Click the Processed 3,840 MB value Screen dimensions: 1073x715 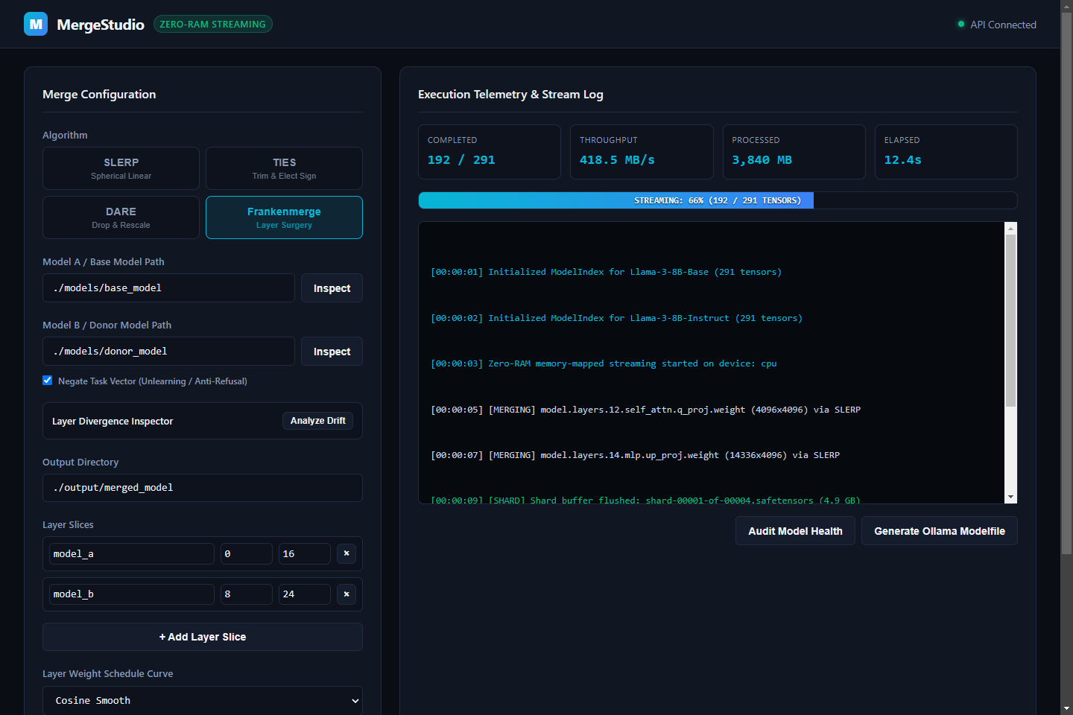point(762,159)
